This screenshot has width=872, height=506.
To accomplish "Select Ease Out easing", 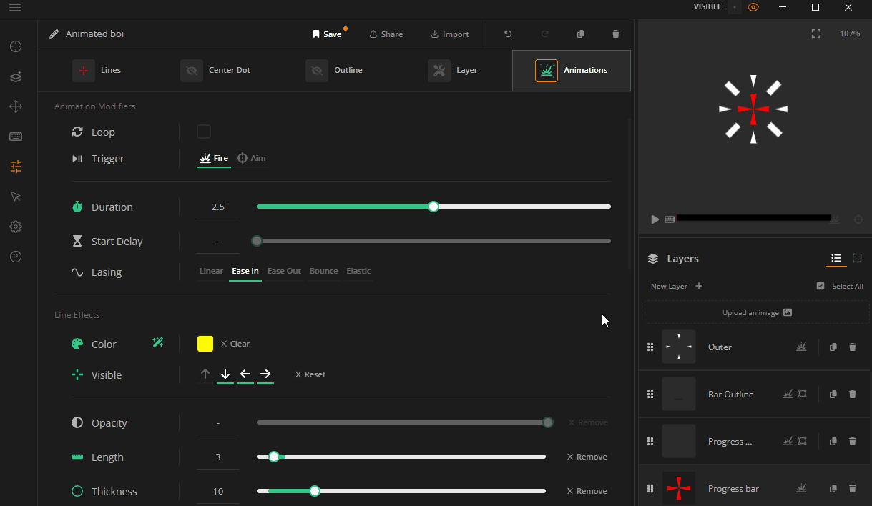I will click(284, 271).
